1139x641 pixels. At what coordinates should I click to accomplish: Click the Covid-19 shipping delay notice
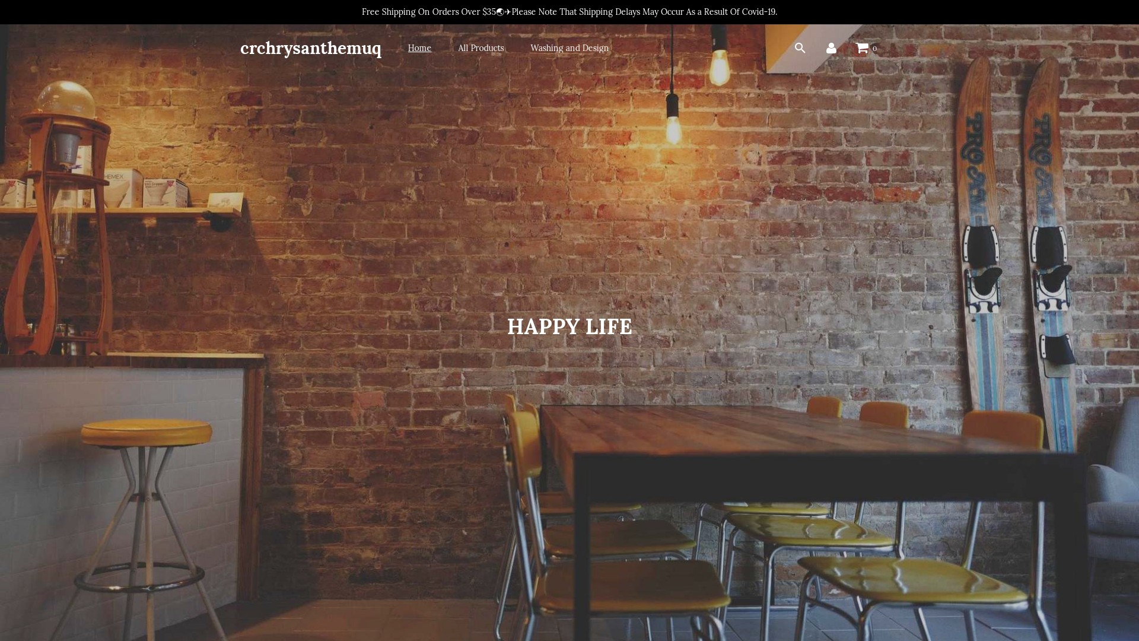click(644, 12)
